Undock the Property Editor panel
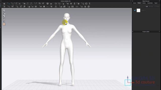This screenshot has width=161, height=90. [159, 32]
